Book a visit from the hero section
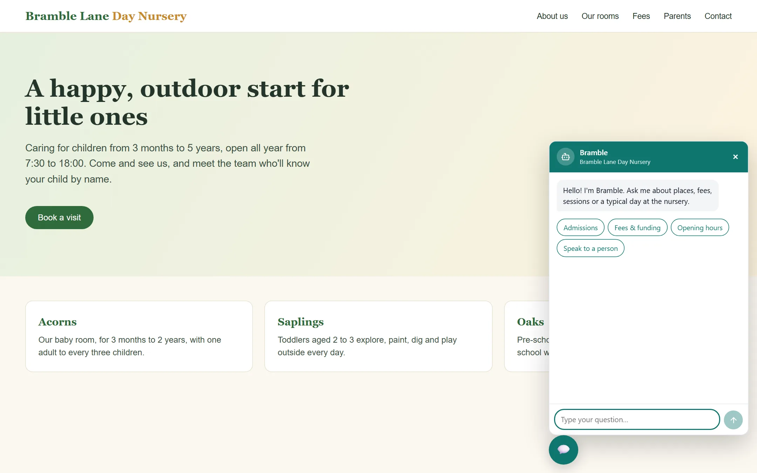 [59, 218]
